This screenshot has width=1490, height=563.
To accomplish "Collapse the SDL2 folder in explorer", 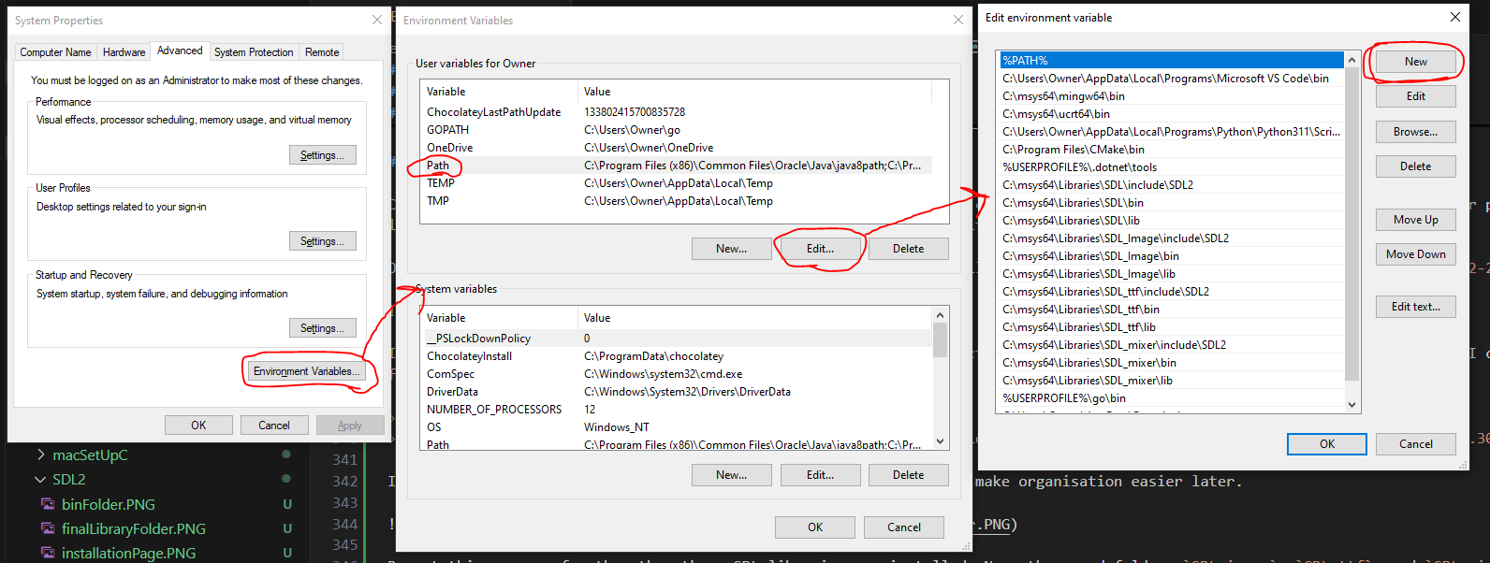I will coord(40,480).
